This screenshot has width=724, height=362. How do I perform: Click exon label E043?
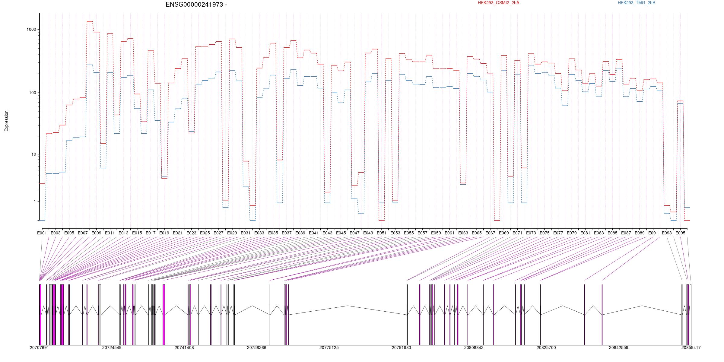tap(327, 233)
